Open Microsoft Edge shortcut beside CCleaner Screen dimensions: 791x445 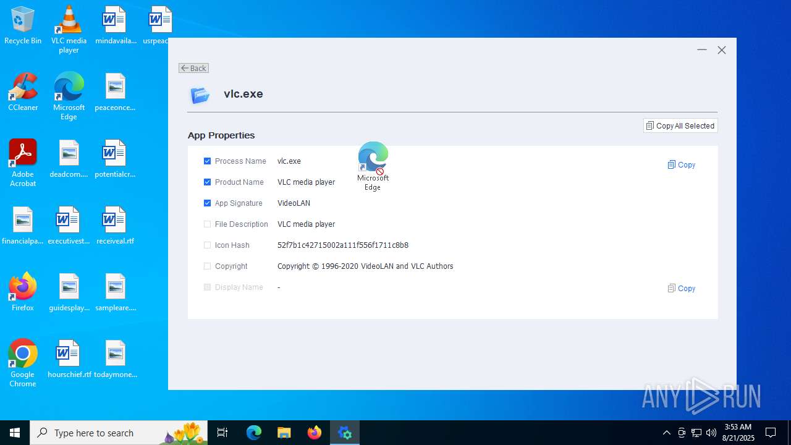coord(69,96)
